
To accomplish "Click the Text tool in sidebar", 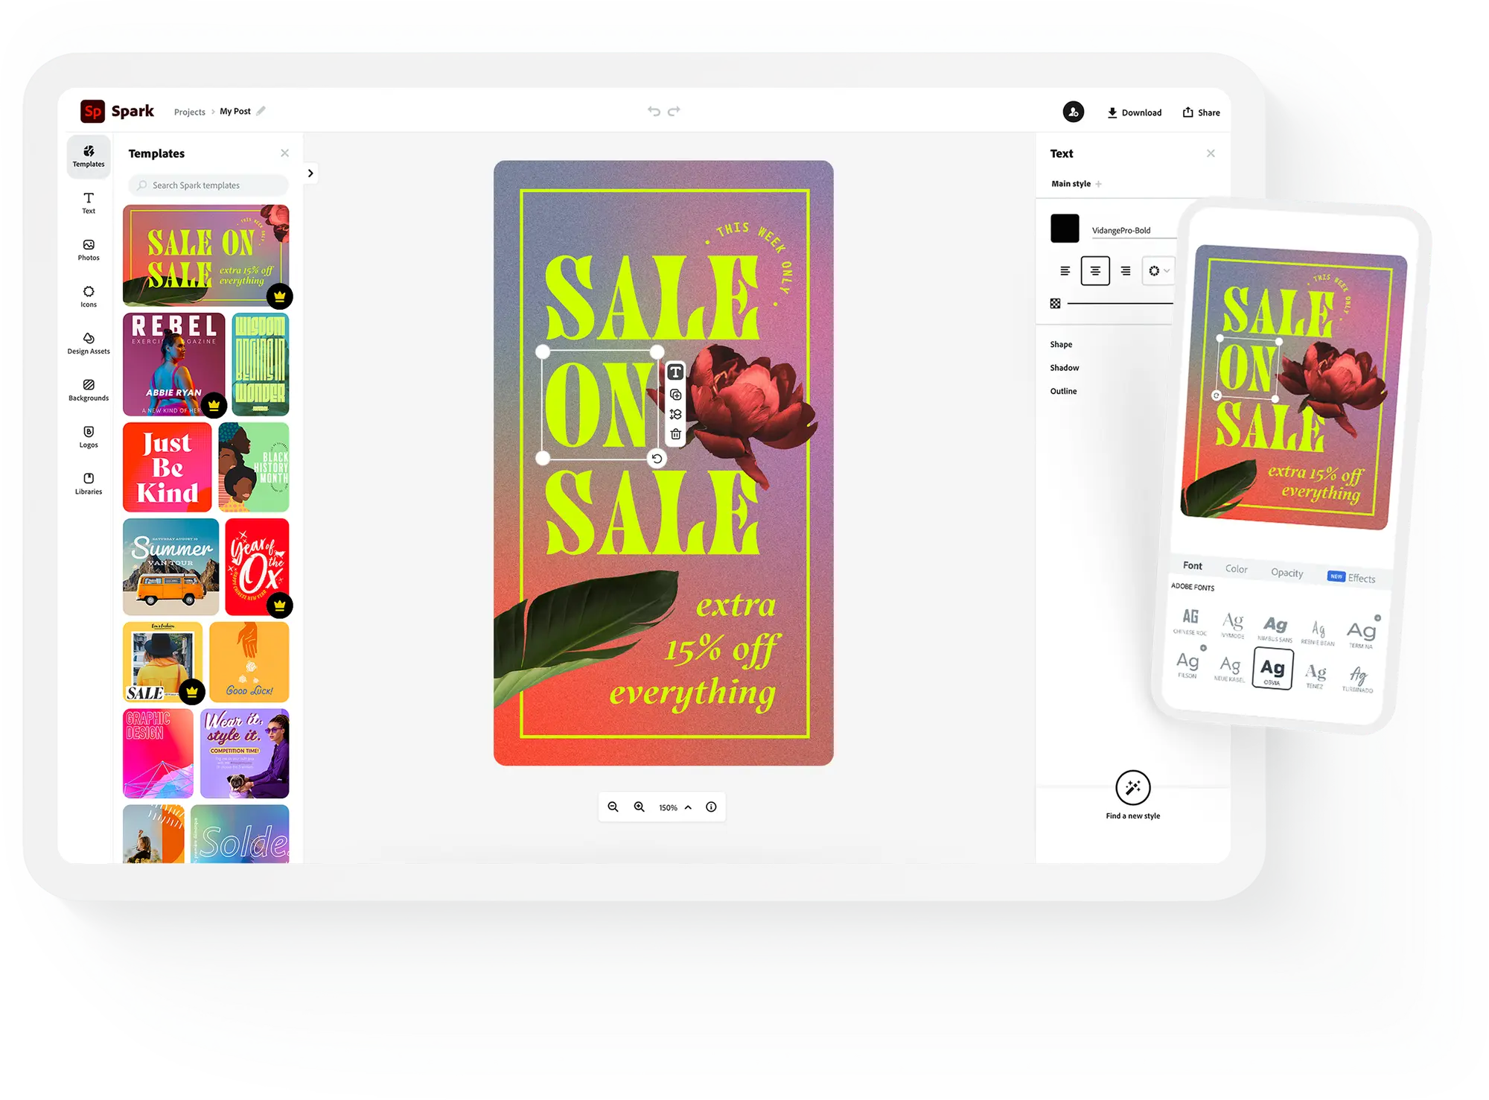I will [88, 209].
